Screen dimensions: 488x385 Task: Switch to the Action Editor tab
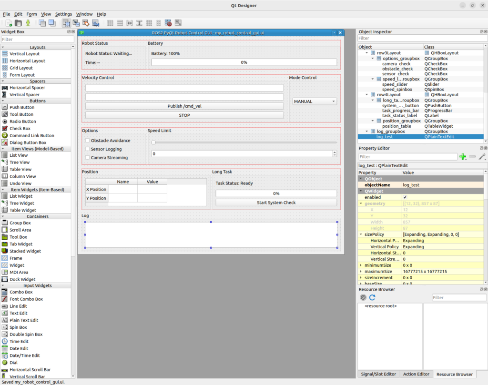(416, 374)
